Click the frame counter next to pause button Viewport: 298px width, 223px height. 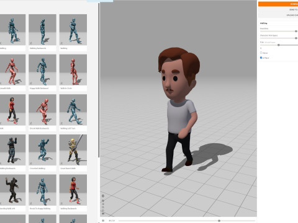pyautogui.click(x=112, y=221)
